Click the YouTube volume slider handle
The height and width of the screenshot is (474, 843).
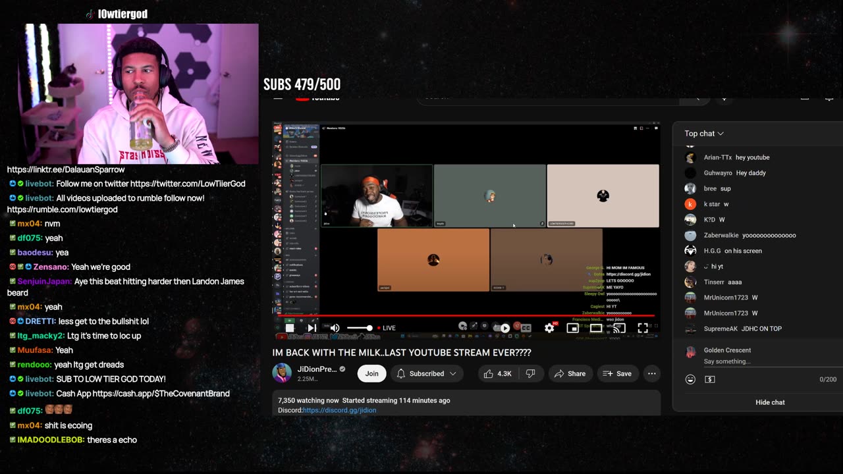369,328
